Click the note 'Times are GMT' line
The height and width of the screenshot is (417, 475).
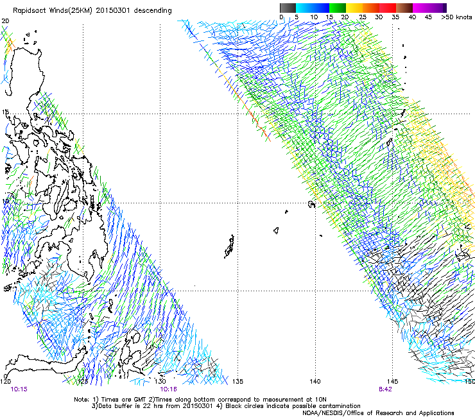pos(200,400)
